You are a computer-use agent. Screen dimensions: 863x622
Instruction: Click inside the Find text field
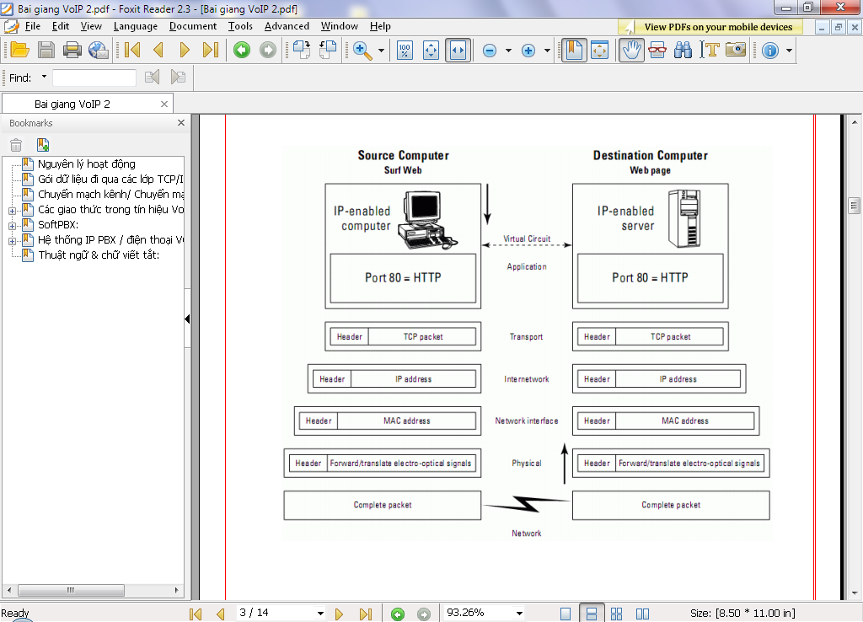point(94,78)
